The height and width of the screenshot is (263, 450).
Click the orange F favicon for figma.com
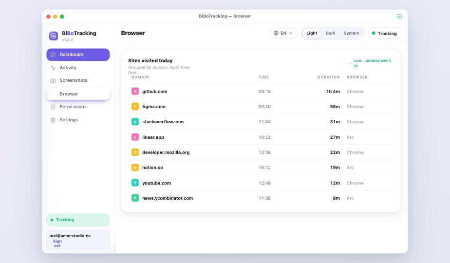click(x=135, y=107)
